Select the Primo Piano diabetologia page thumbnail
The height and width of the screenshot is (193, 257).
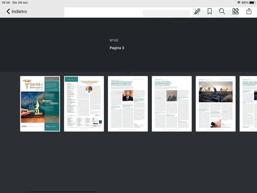pos(128,103)
